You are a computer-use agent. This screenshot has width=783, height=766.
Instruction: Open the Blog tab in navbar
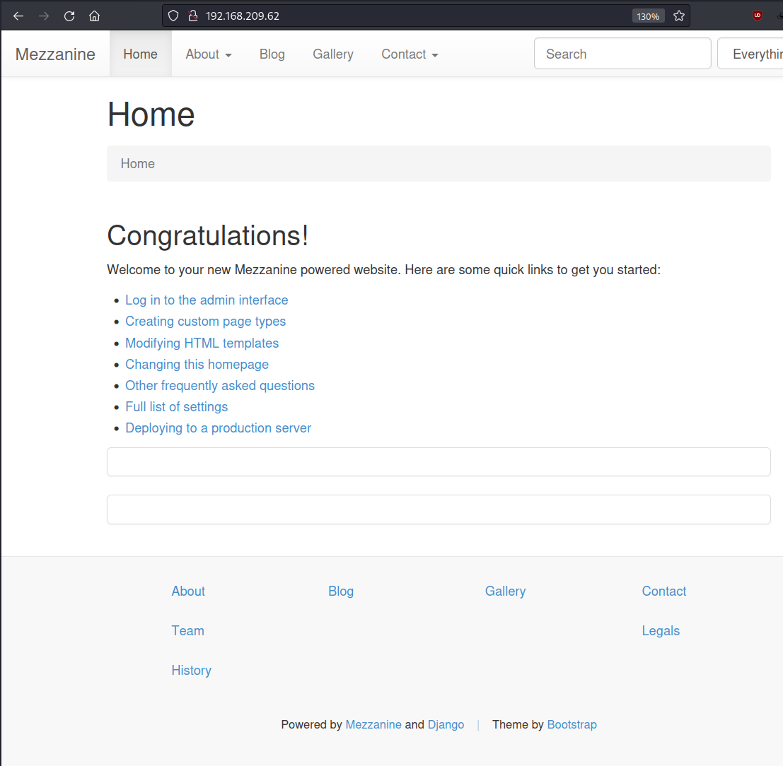tap(272, 54)
